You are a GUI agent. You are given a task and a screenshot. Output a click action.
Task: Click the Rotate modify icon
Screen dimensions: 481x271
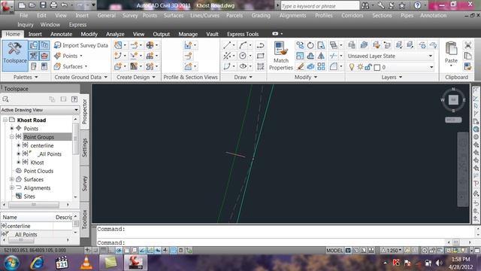click(310, 45)
